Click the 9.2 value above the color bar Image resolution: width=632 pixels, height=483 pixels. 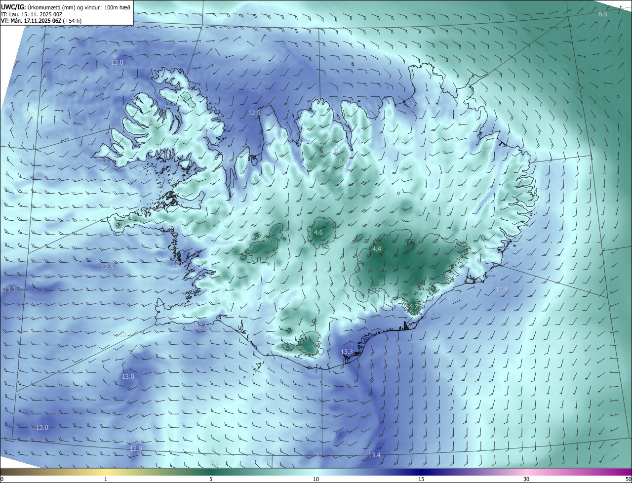(214, 462)
